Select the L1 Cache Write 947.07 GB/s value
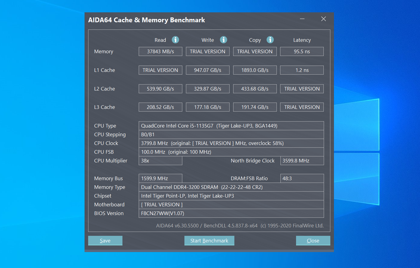Image resolution: width=420 pixels, height=268 pixels. tap(208, 70)
